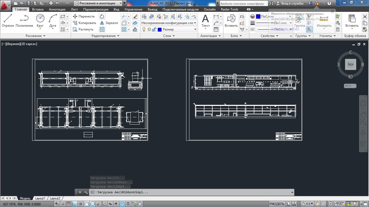
Task: Expand the Слои panel
Action: (169, 36)
